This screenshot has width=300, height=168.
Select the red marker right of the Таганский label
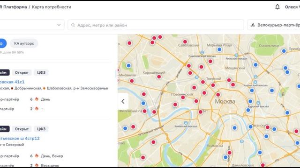tap(268, 127)
